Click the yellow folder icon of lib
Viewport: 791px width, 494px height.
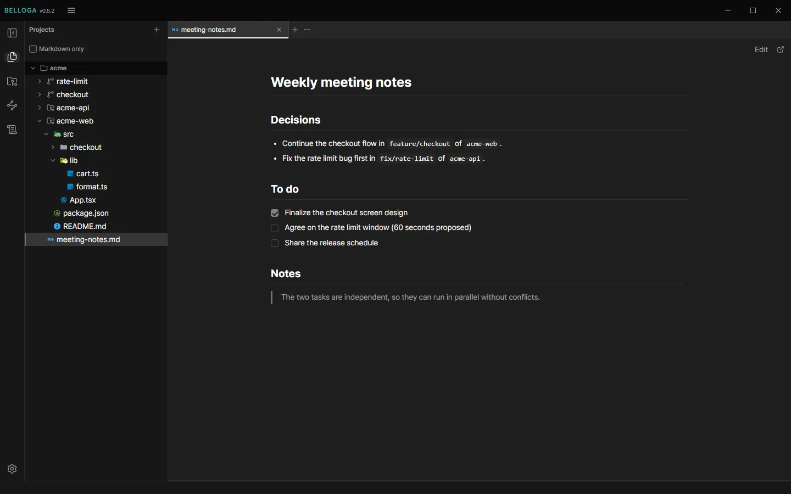pos(64,160)
